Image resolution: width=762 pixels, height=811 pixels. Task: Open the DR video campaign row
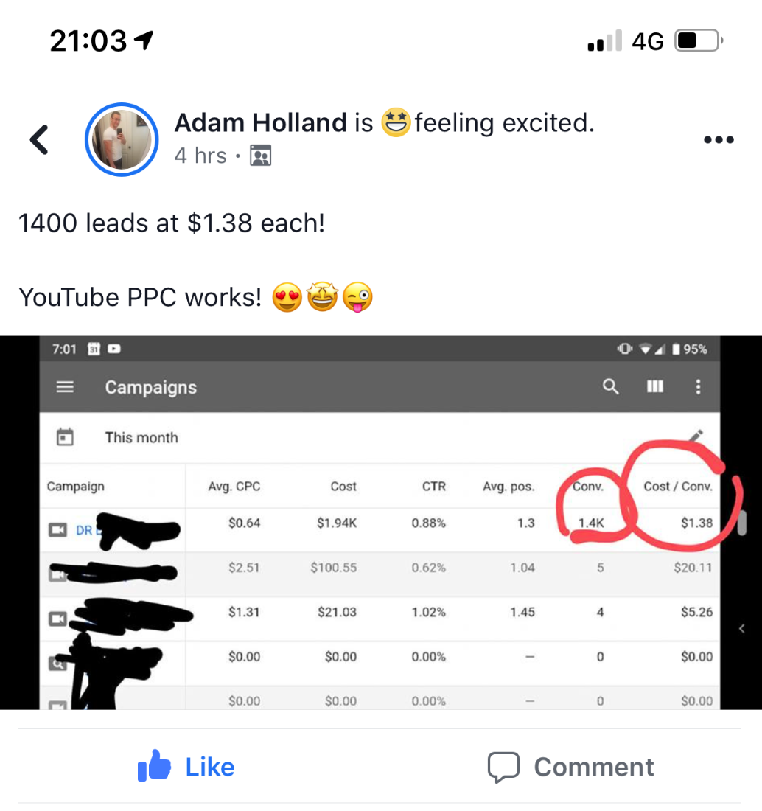[380, 529]
